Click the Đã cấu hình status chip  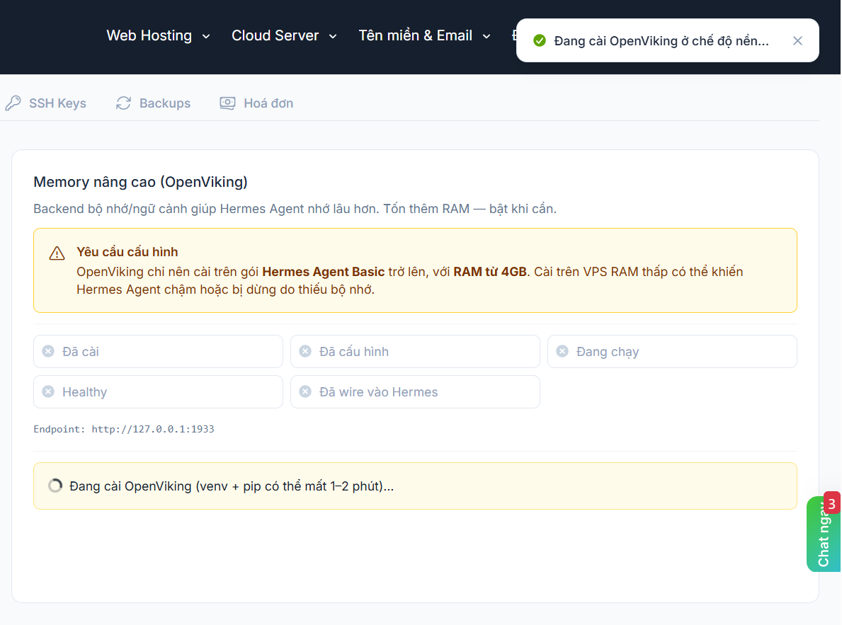pyautogui.click(x=415, y=352)
